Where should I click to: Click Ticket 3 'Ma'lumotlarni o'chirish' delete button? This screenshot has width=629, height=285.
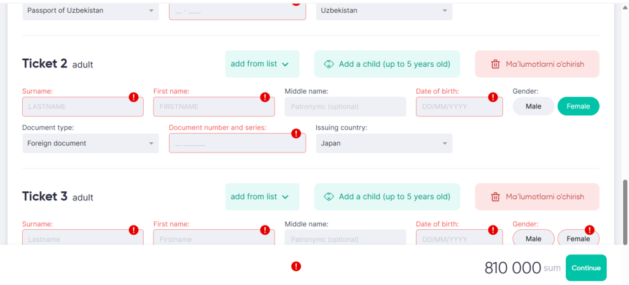click(537, 197)
